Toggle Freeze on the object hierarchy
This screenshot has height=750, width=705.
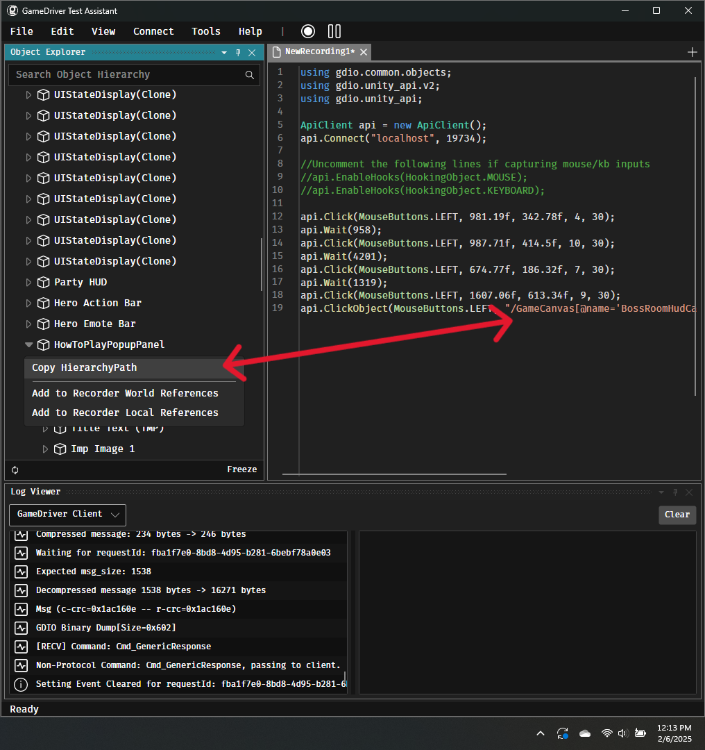pos(241,469)
